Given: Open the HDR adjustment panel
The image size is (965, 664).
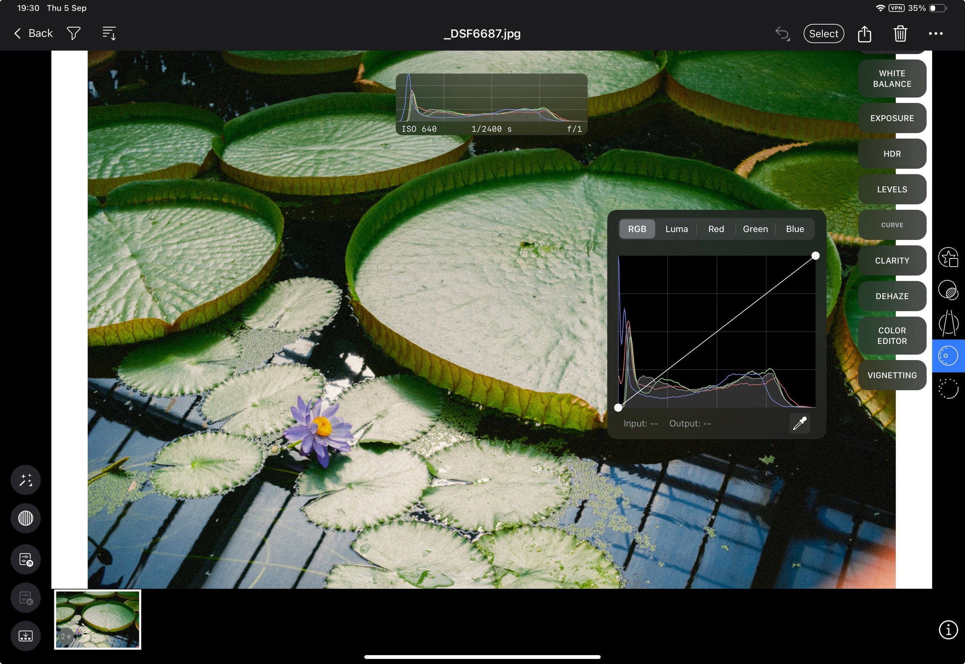Looking at the screenshot, I should 892,154.
